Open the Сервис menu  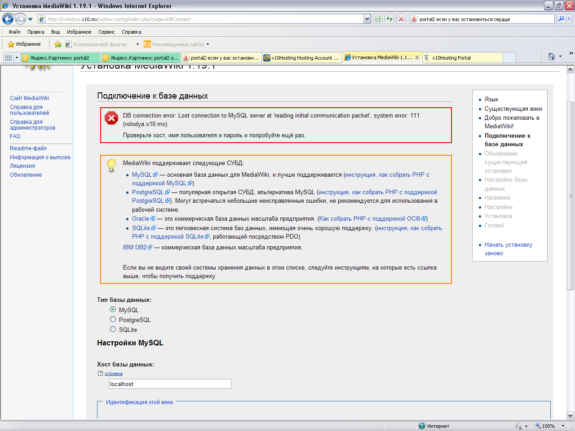(x=106, y=32)
